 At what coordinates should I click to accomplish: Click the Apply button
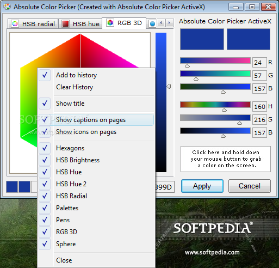click(x=202, y=186)
